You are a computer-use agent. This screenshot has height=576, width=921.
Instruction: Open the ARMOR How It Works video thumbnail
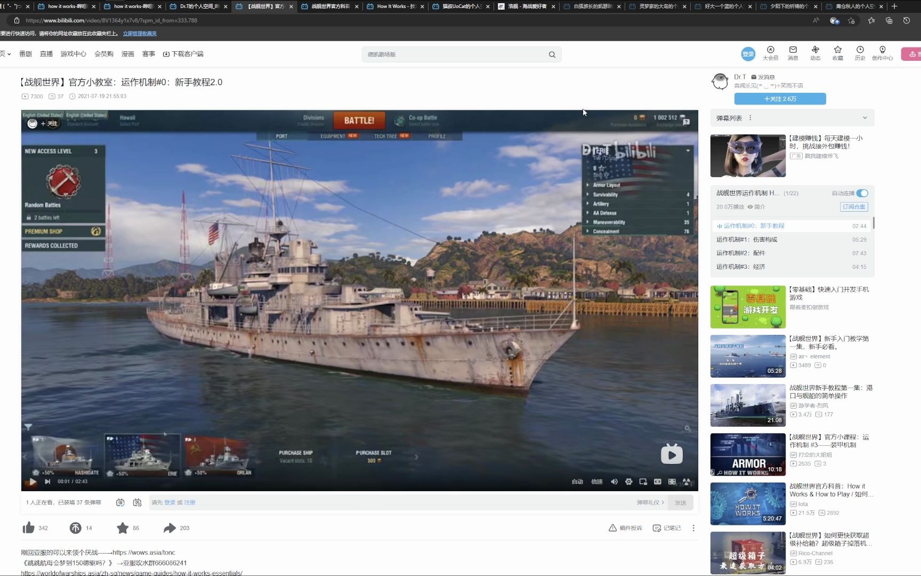click(x=748, y=454)
